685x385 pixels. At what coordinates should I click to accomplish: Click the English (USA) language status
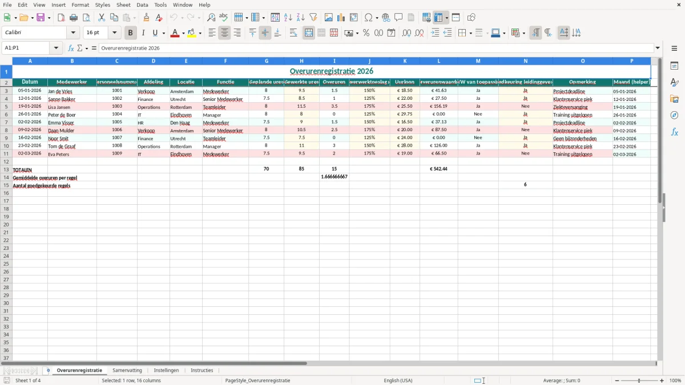398,380
